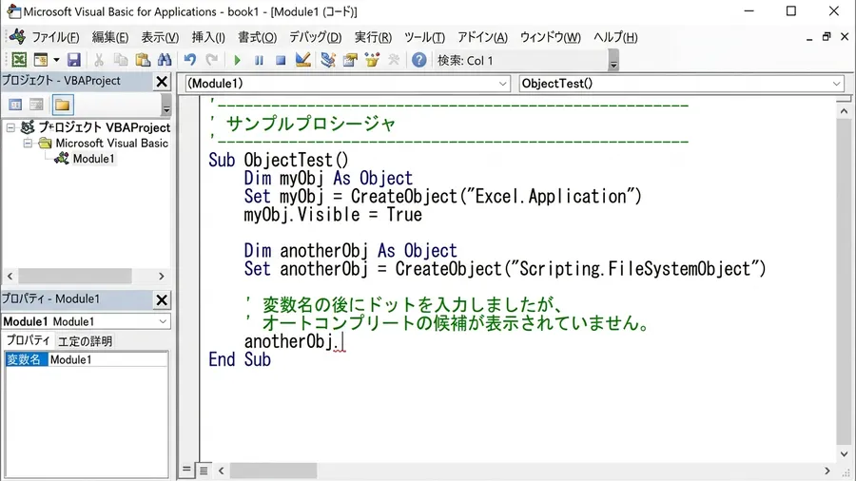Image resolution: width=856 pixels, height=481 pixels.
Task: Save the project with the floppy disk icon
Action: (x=73, y=60)
